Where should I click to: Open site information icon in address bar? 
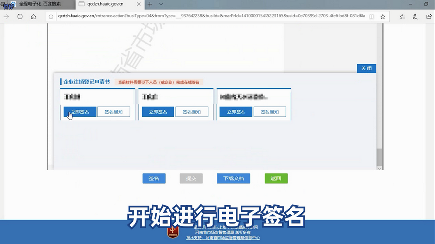[51, 16]
